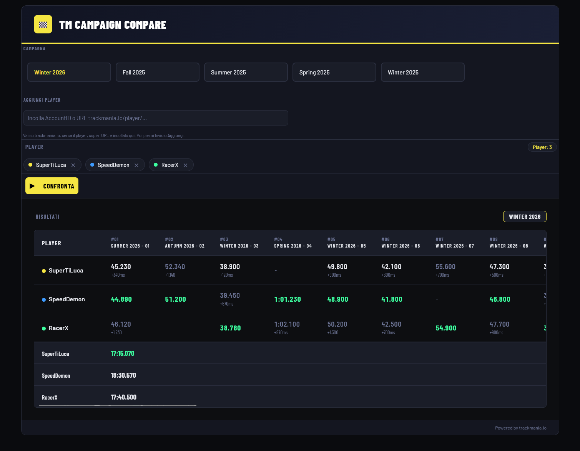Select the Winter 2025 campaign
This screenshot has width=580, height=451.
(423, 72)
